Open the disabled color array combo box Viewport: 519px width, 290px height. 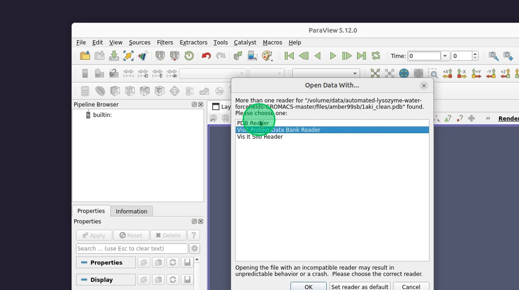(213, 73)
